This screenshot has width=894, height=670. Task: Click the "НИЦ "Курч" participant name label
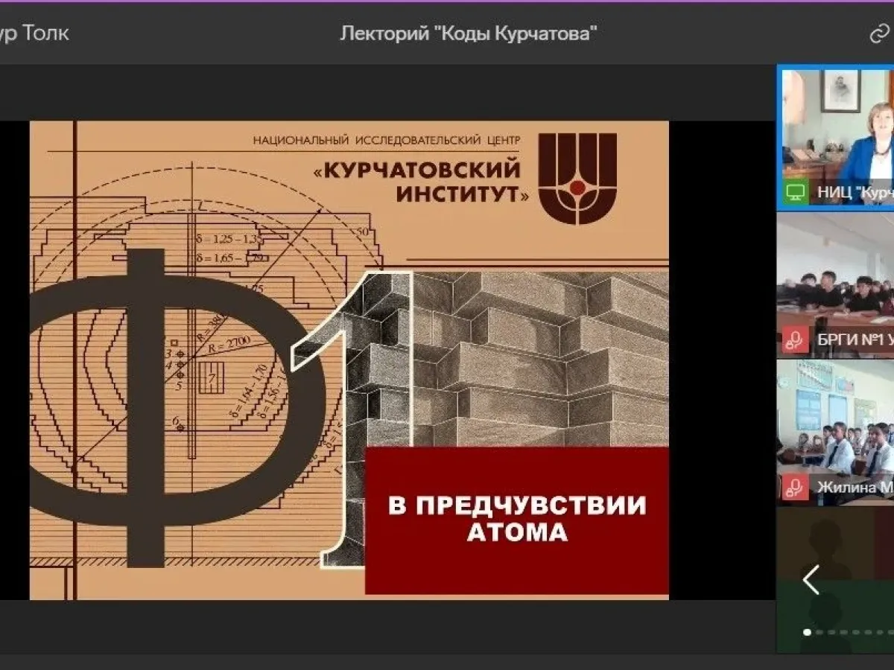tap(855, 193)
